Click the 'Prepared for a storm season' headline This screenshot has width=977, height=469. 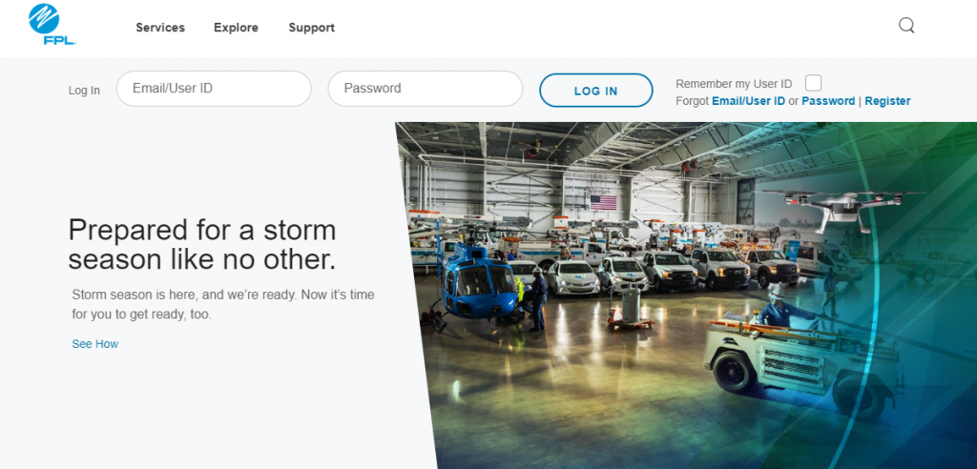click(202, 245)
